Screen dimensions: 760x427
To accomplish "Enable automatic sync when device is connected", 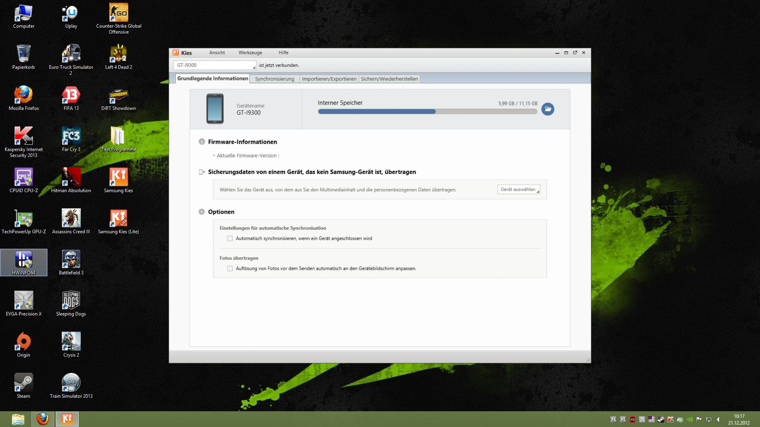I will coord(230,238).
